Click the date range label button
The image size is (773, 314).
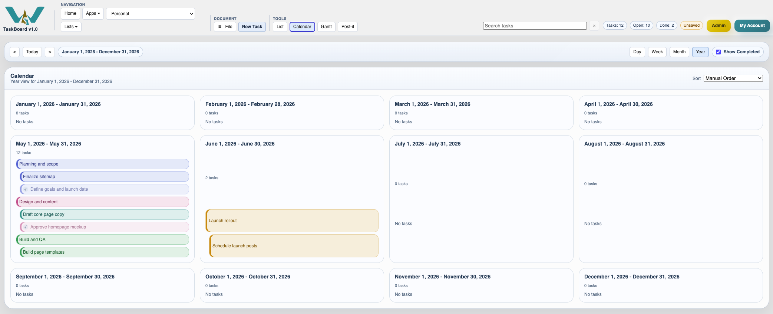(x=100, y=52)
